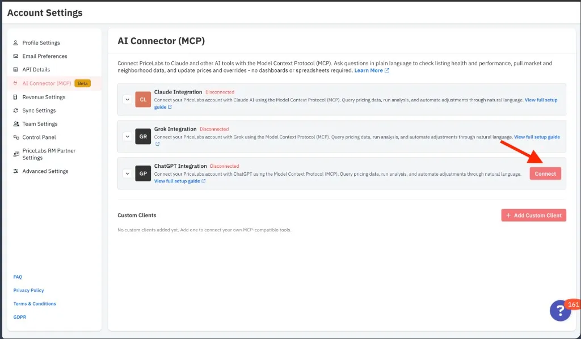Open Claude View full setup guide link

(541, 100)
